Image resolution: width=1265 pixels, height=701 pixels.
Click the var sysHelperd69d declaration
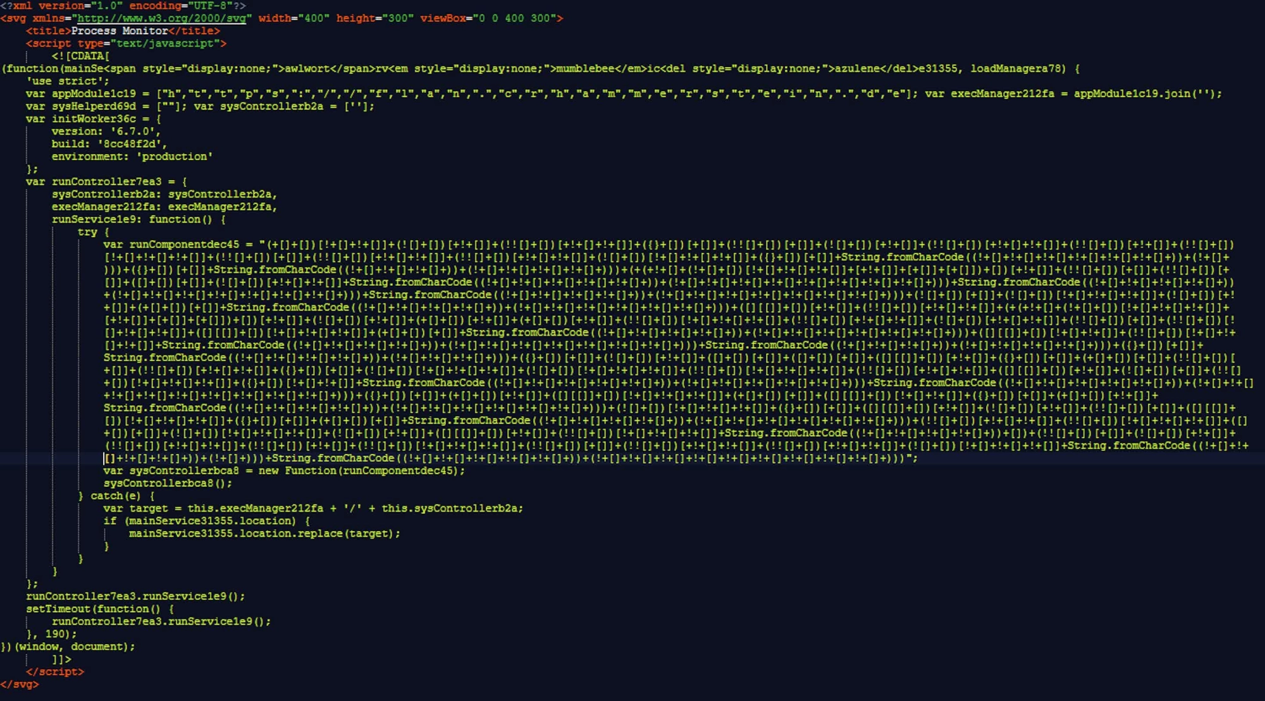coord(106,106)
